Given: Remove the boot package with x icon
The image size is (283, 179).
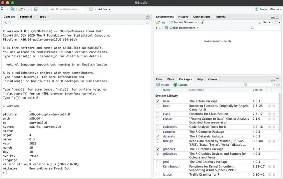Looking at the screenshot, I should (x=274, y=106).
